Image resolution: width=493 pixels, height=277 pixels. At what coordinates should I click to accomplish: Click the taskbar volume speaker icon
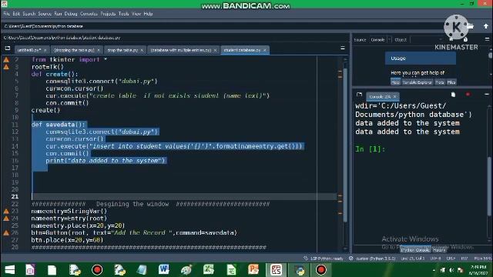[451, 270]
